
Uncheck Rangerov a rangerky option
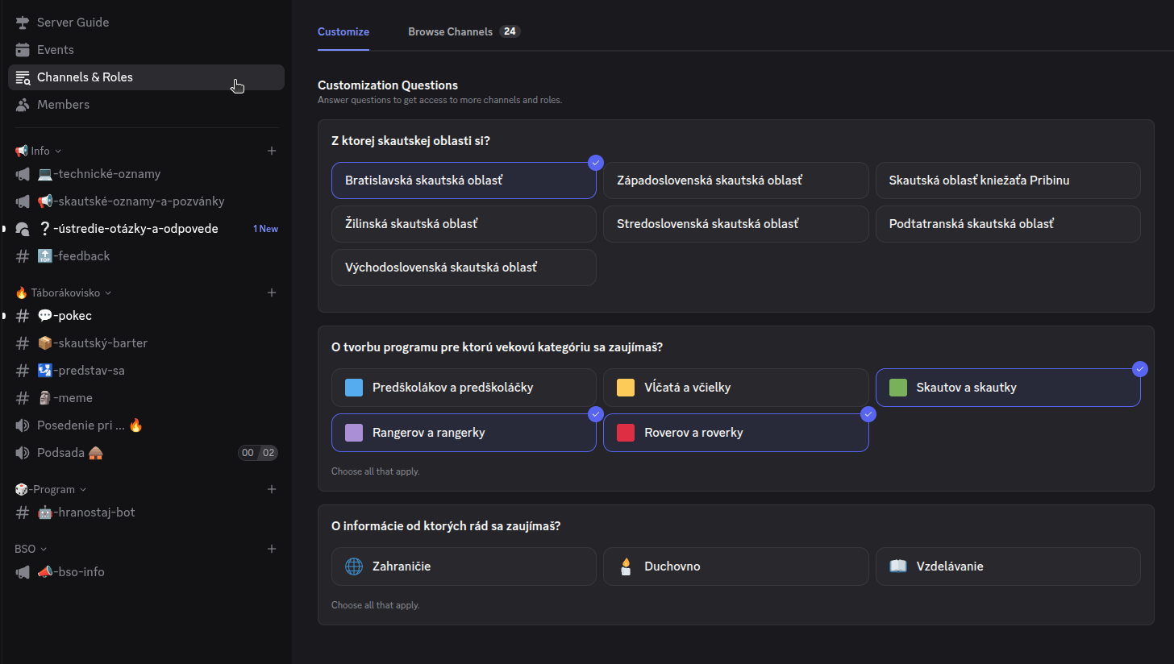pos(464,433)
